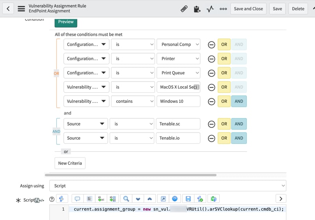This screenshot has width=315, height=220.
Task: Open the Personal Comp value dropdown
Action: pos(178,45)
